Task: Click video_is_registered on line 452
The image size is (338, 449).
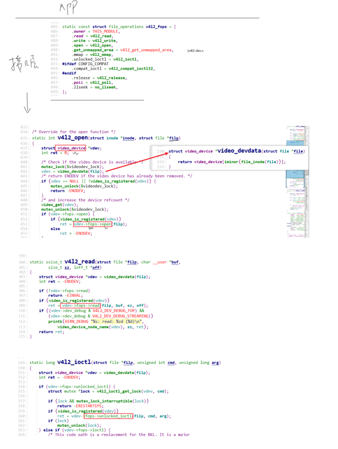Action: pyautogui.click(x=82, y=219)
